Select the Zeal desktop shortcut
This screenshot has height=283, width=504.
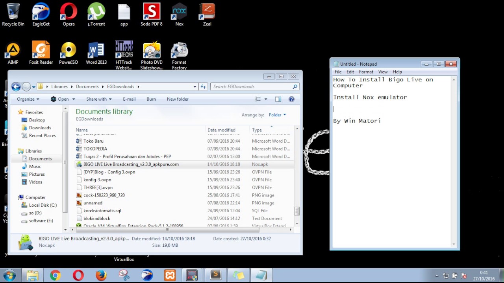tap(207, 15)
